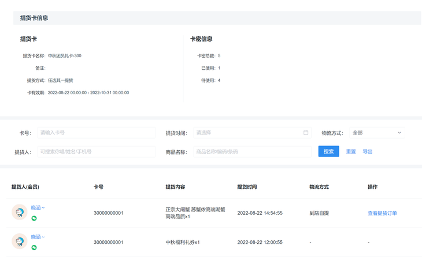Click the 导出 link
The height and width of the screenshot is (257, 422).
point(367,152)
